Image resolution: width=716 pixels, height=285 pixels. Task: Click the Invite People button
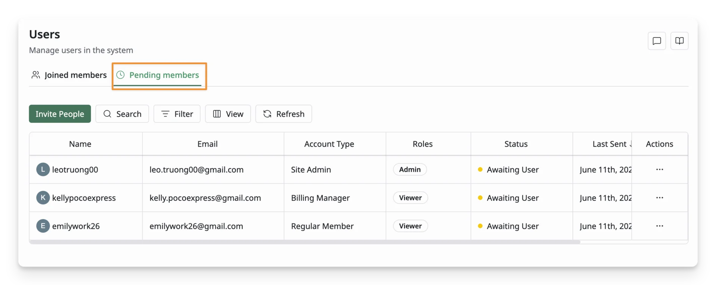point(60,114)
